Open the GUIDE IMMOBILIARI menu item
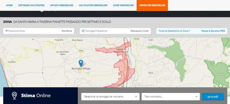This screenshot has height=104, width=230. pos(123,5)
